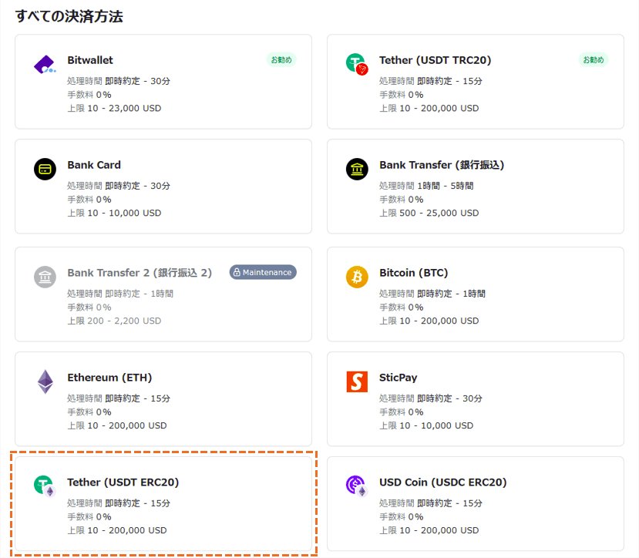Click the Bitwallet purple logo icon
The width and height of the screenshot is (639, 558).
tap(45, 65)
